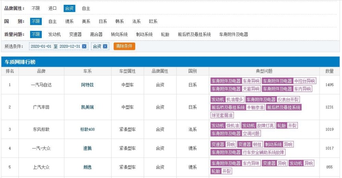Click the 天窗异响 issue tag
The width and height of the screenshot is (342, 178).
coord(251,89)
